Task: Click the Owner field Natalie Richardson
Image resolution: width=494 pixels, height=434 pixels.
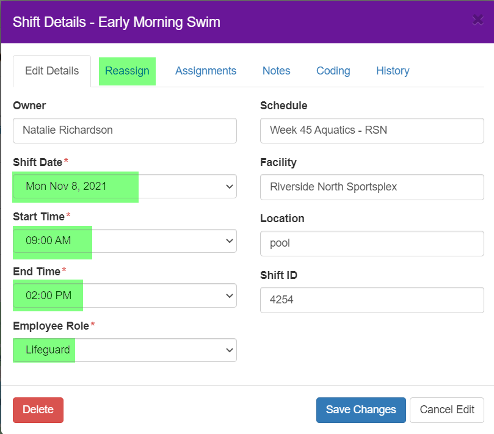Action: tap(125, 131)
